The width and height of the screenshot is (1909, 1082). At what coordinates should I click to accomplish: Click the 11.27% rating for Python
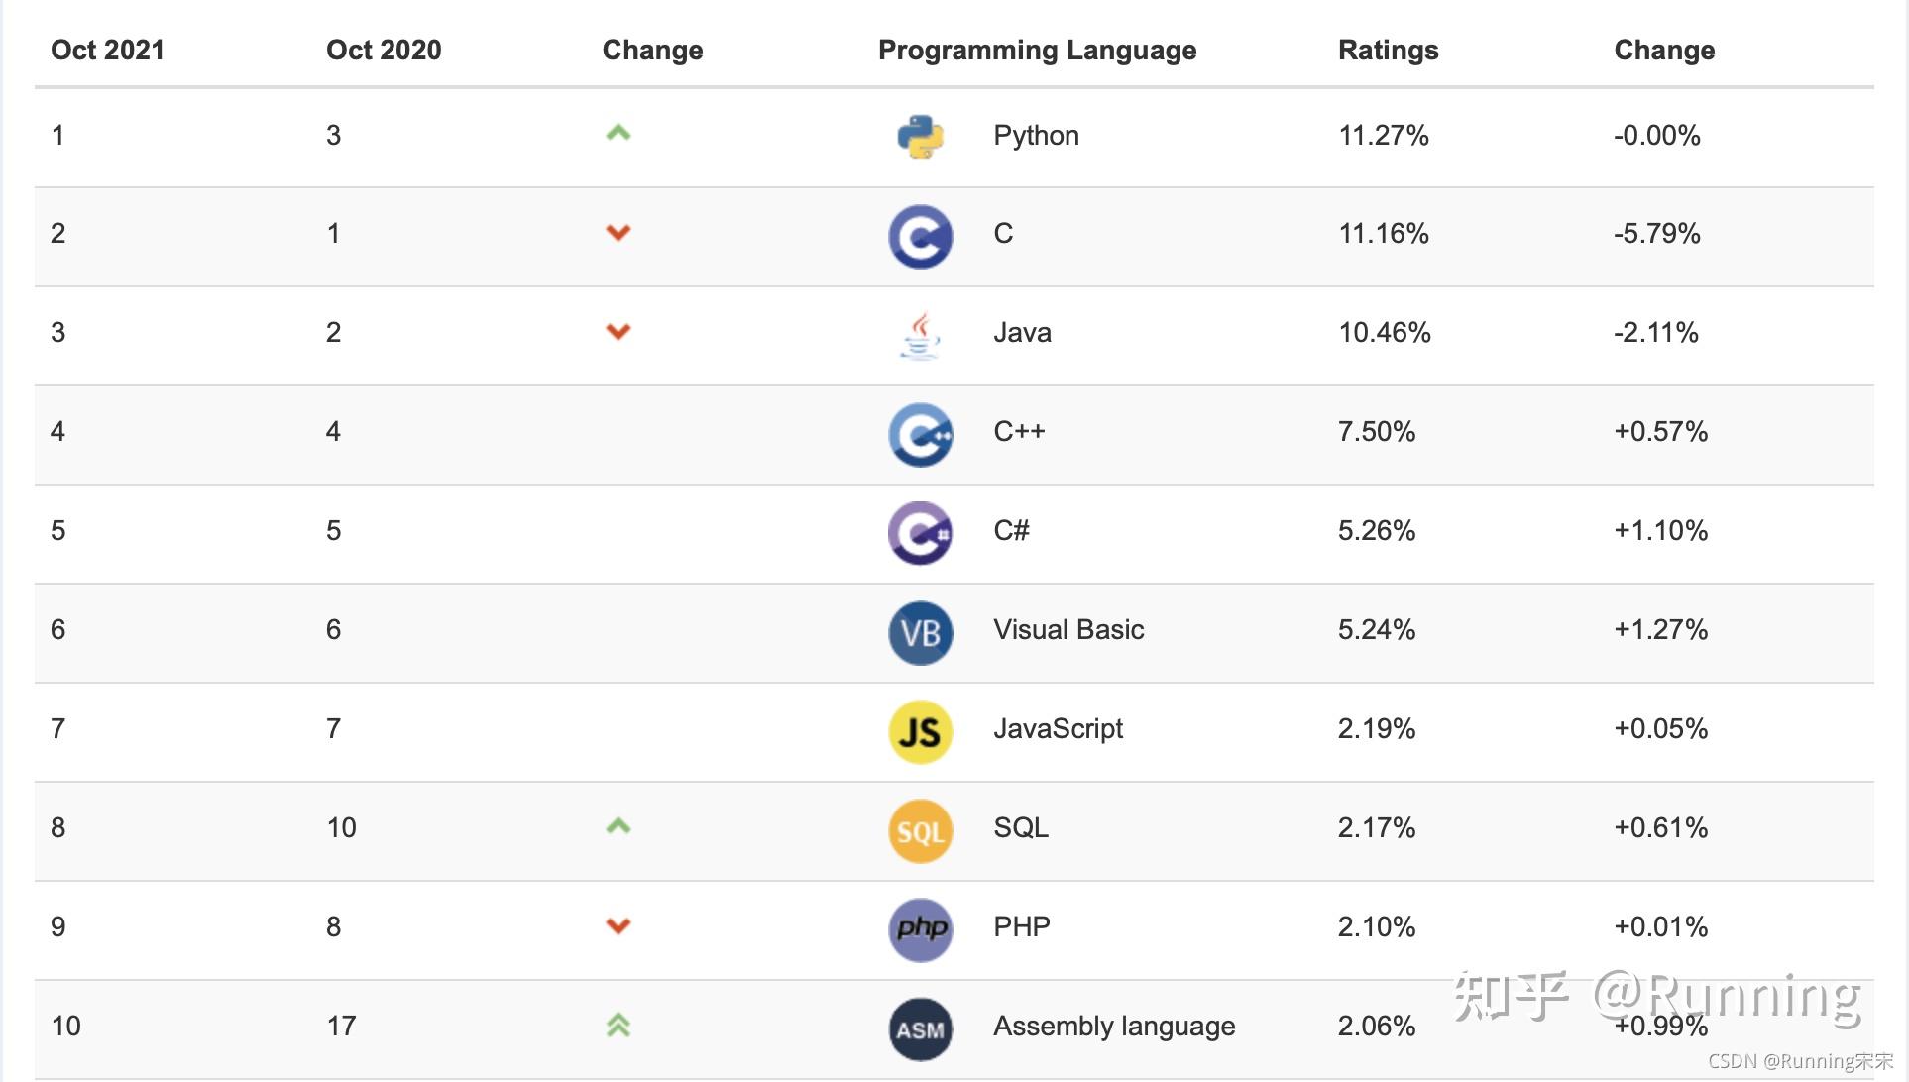pos(1384,135)
